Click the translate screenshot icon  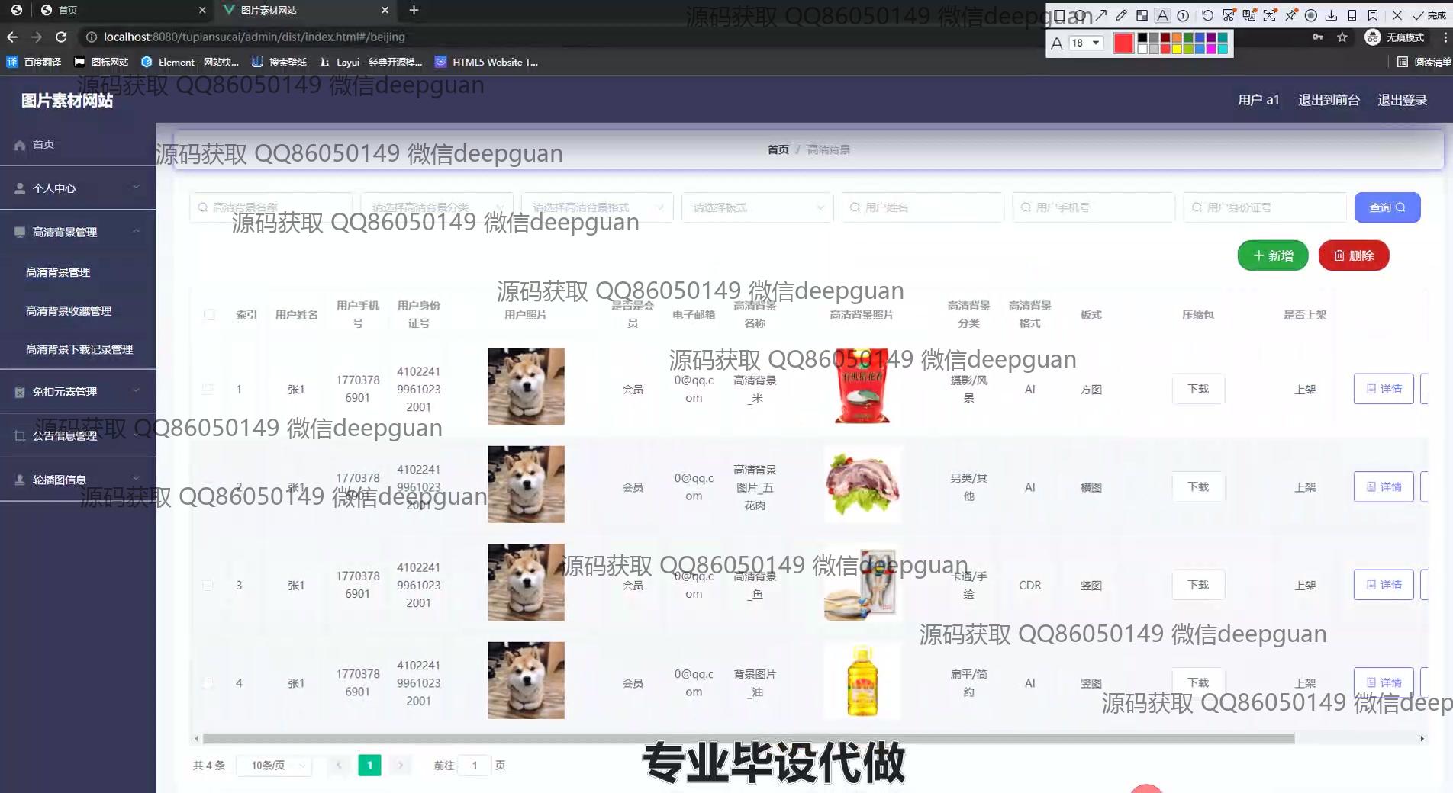1249,15
